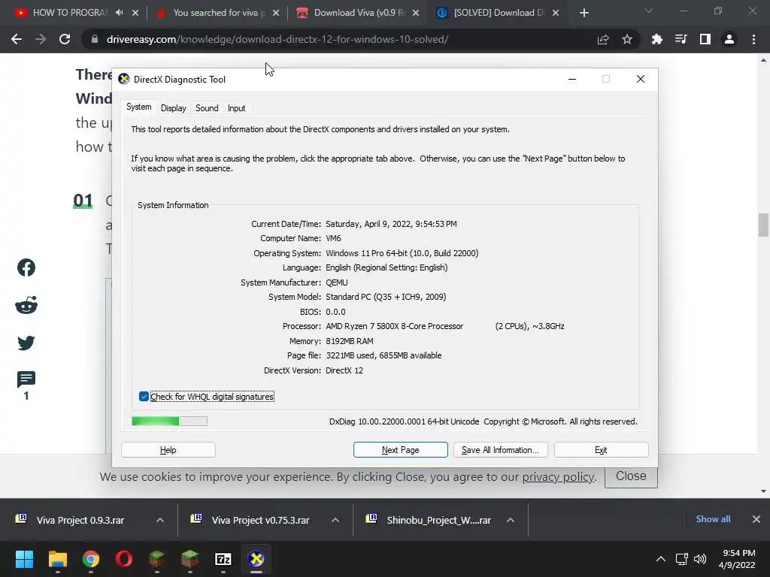Open a new browser tab
The width and height of the screenshot is (770, 577).
[584, 13]
